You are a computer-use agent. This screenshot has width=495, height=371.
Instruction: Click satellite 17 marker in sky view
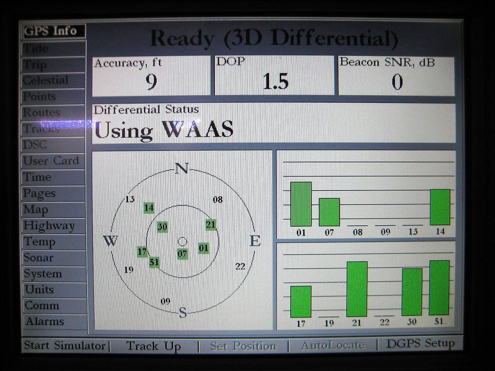tap(142, 252)
